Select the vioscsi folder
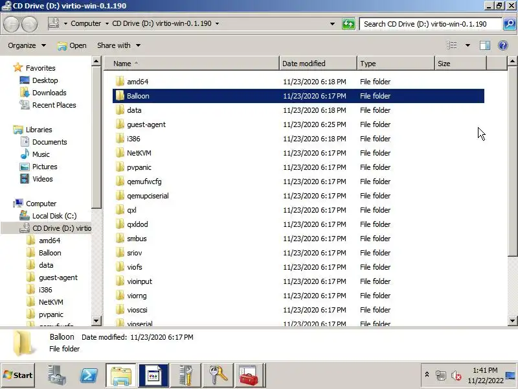 point(298,310)
